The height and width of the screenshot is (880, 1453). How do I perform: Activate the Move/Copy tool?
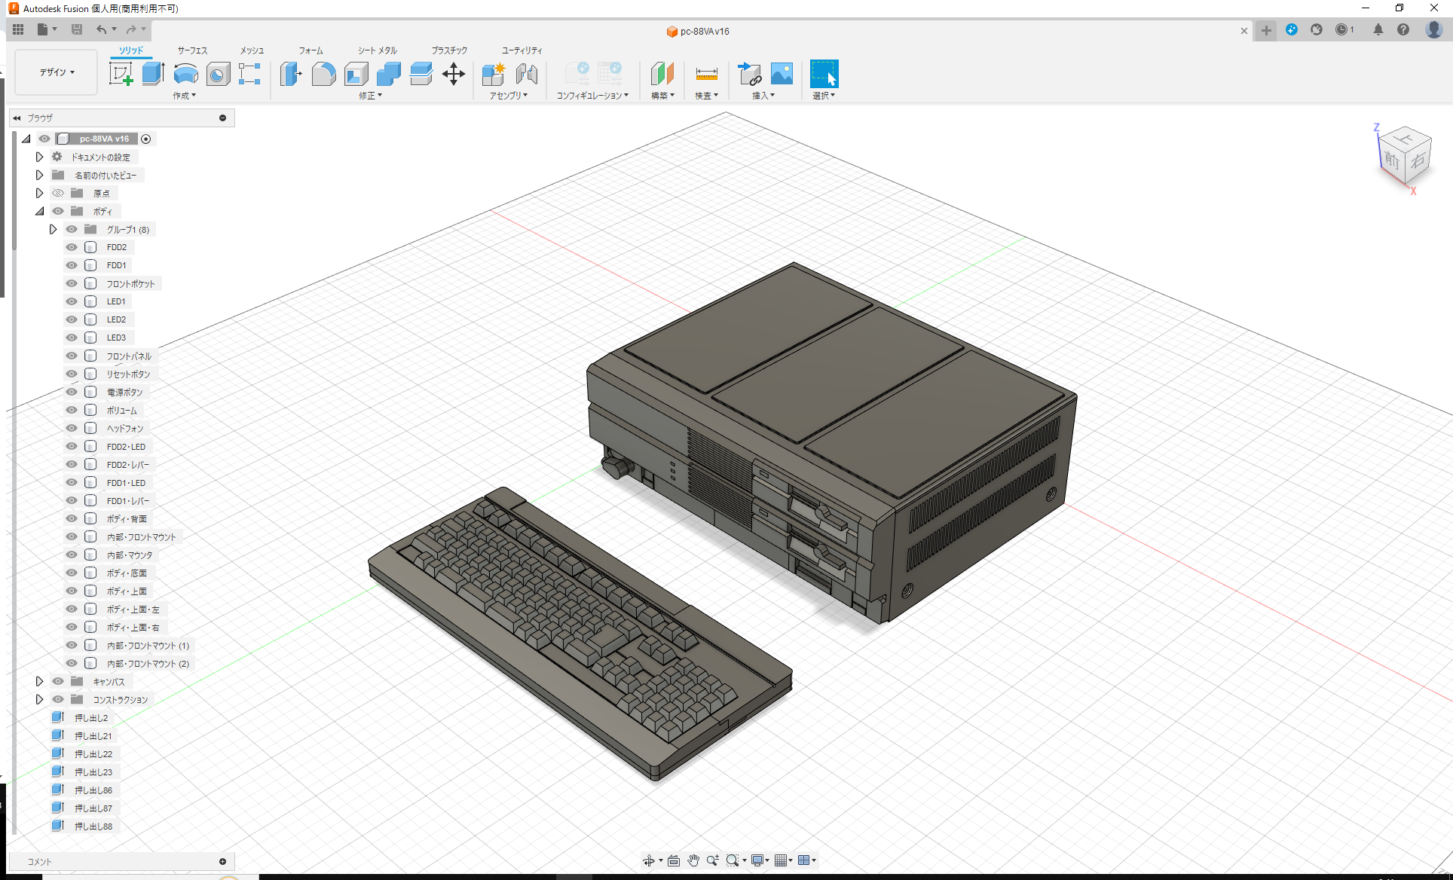point(454,74)
